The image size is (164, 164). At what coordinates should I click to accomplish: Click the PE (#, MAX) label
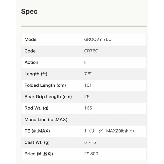(x=37, y=131)
